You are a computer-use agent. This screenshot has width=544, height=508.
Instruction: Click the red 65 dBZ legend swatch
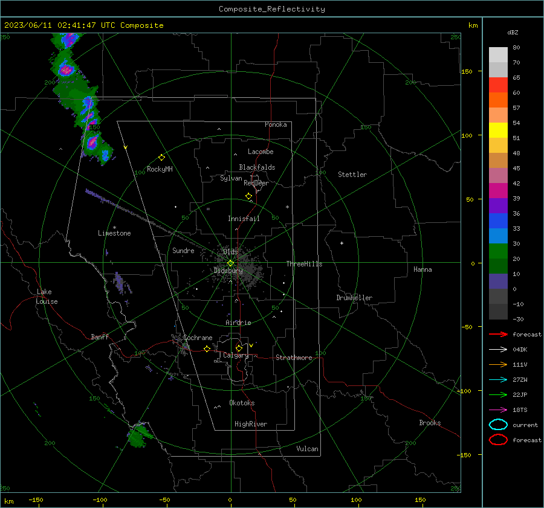498,85
